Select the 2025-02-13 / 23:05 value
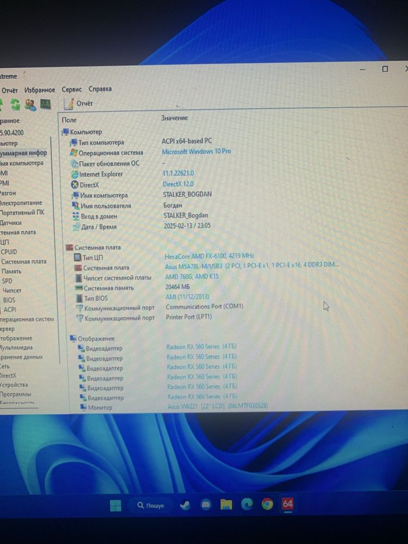This screenshot has width=408, height=544. pos(187,226)
